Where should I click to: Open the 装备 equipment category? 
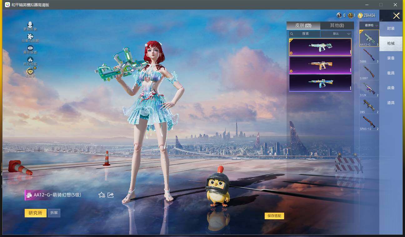point(391,58)
